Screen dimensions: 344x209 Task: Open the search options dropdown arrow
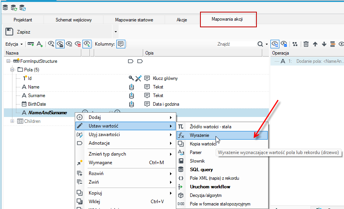tap(267, 44)
